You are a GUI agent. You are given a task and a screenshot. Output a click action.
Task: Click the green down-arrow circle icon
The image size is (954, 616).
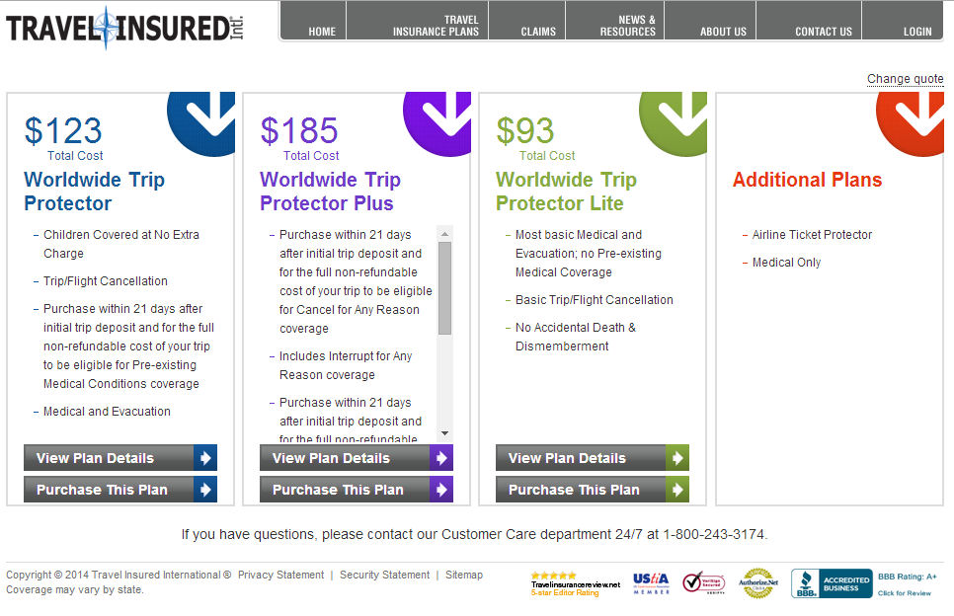click(675, 122)
